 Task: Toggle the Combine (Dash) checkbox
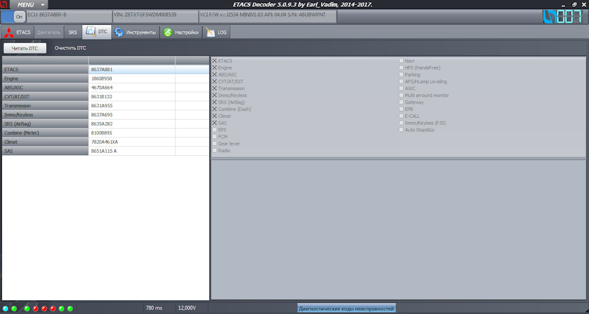point(215,109)
